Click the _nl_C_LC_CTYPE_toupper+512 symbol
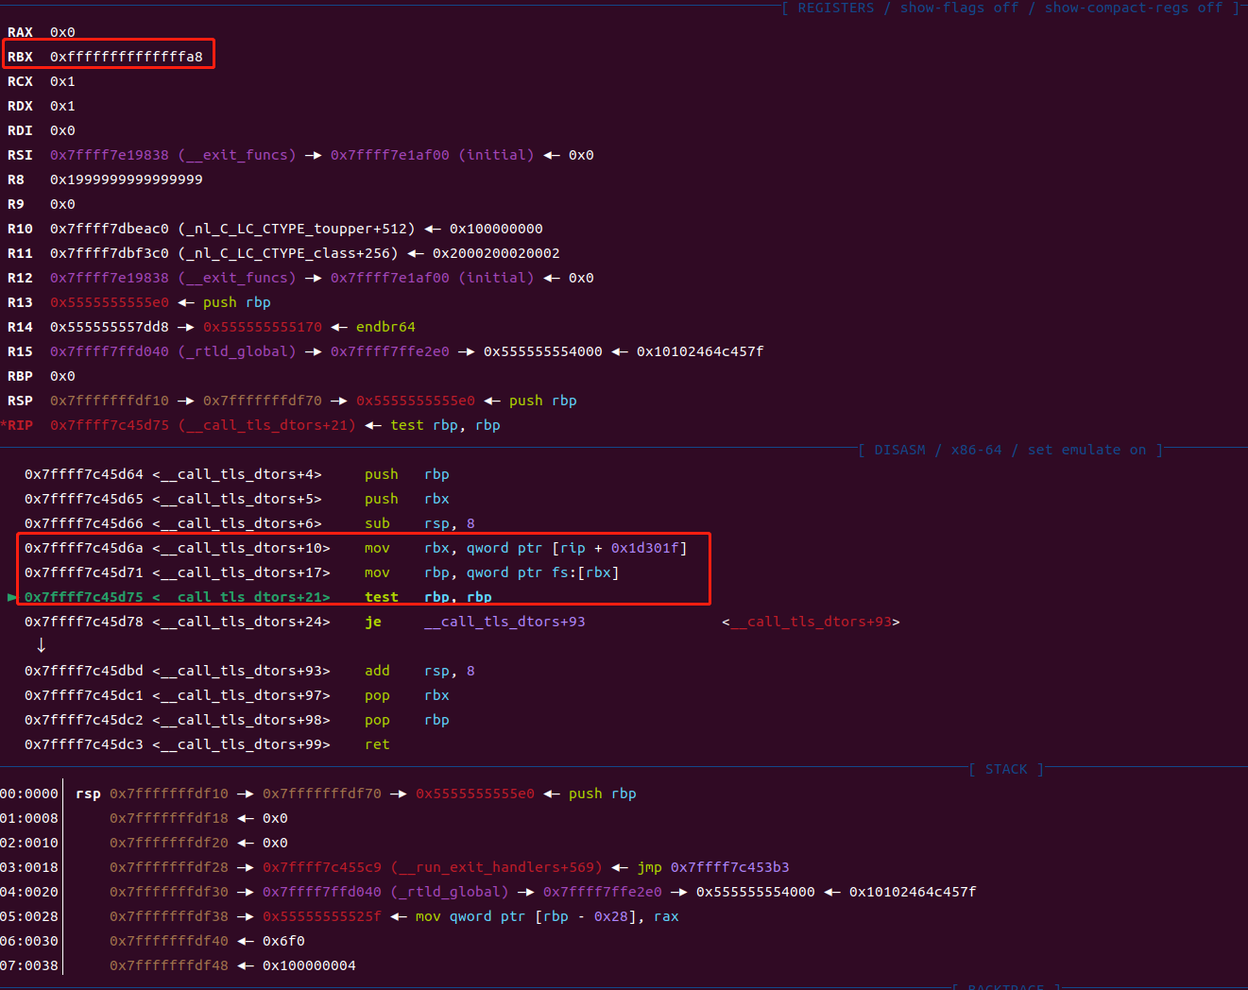The width and height of the screenshot is (1248, 990). [x=297, y=229]
